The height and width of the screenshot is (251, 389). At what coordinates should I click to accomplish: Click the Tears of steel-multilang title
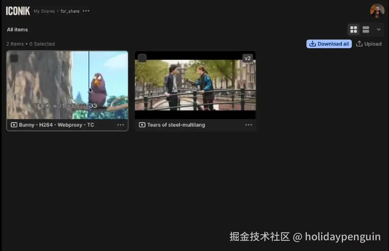click(x=176, y=125)
